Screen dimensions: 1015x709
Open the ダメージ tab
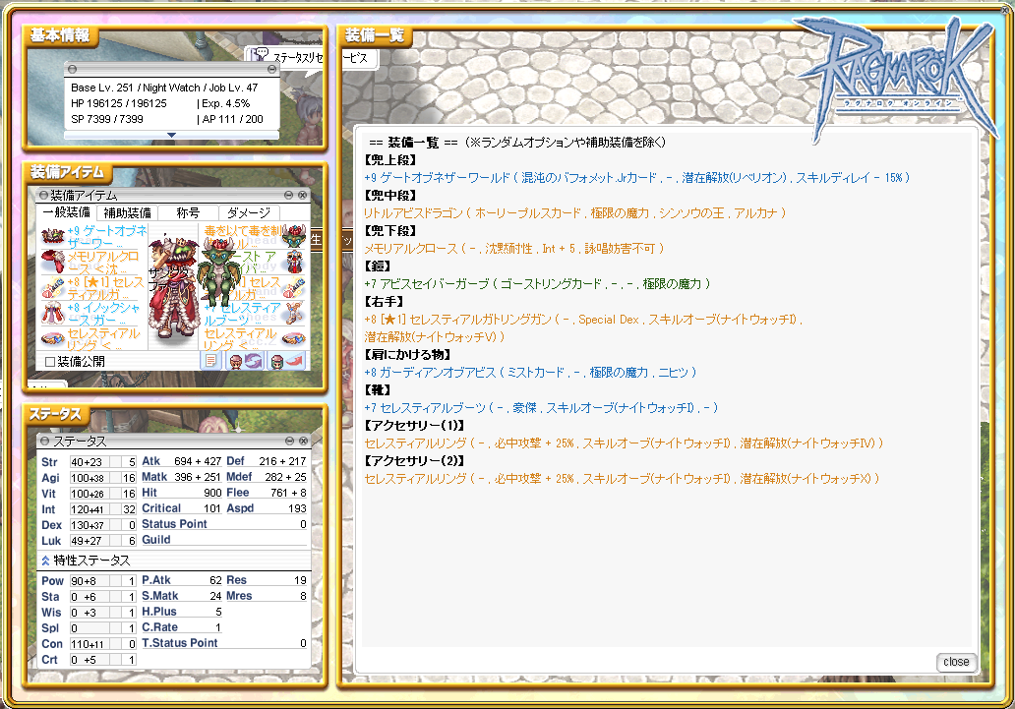[249, 212]
